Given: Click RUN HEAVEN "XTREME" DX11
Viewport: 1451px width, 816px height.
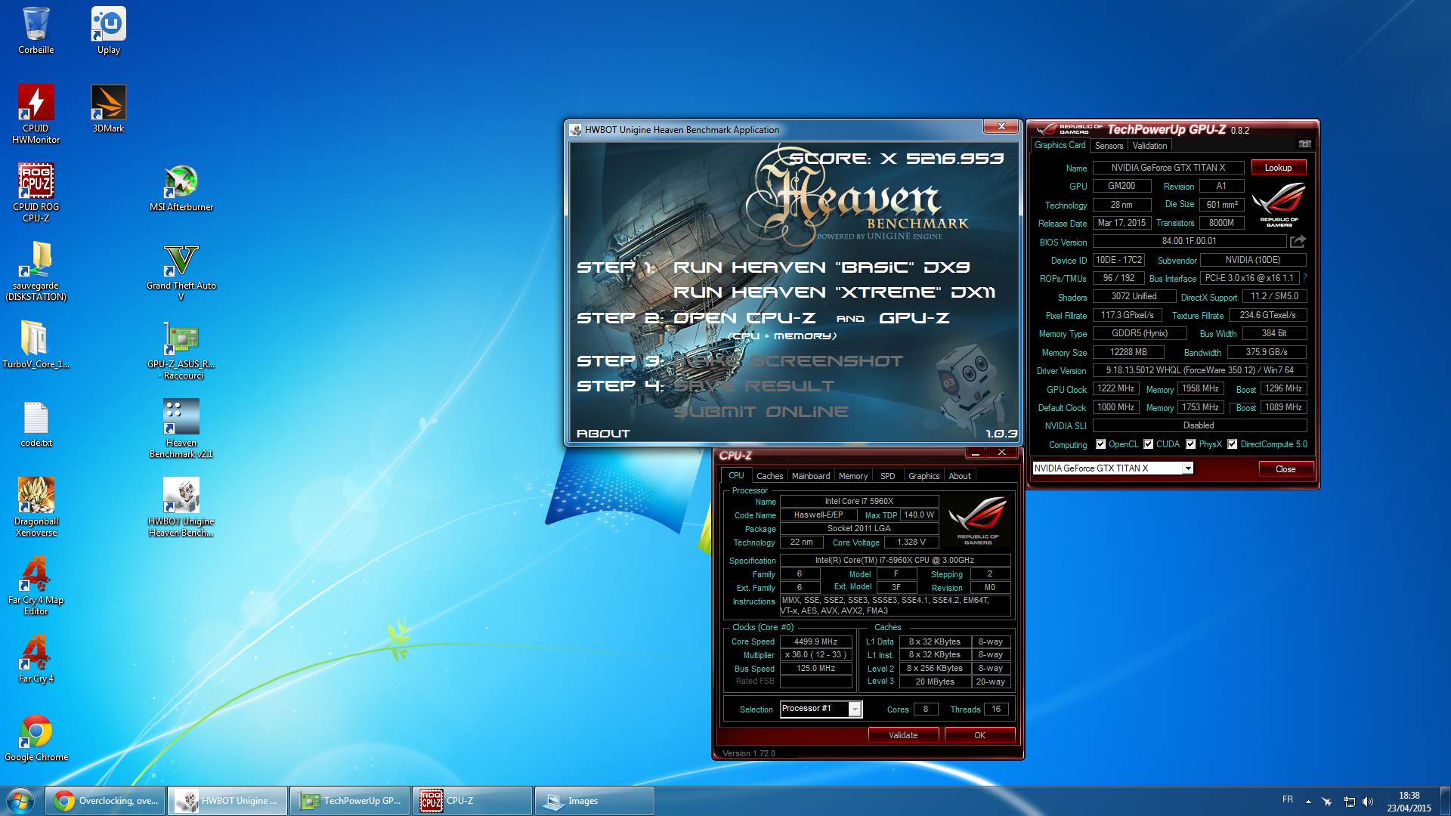Looking at the screenshot, I should pos(834,292).
